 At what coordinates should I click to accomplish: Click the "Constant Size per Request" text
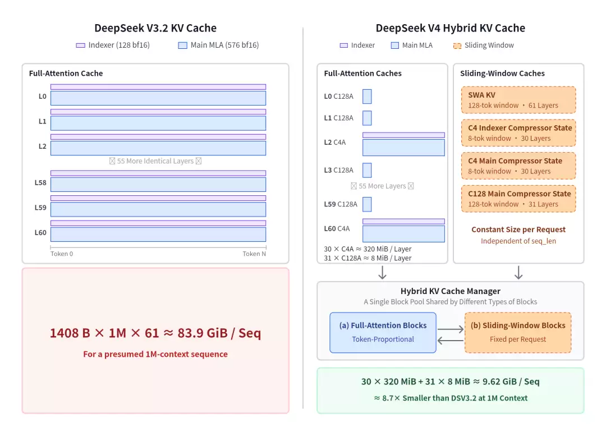point(518,230)
